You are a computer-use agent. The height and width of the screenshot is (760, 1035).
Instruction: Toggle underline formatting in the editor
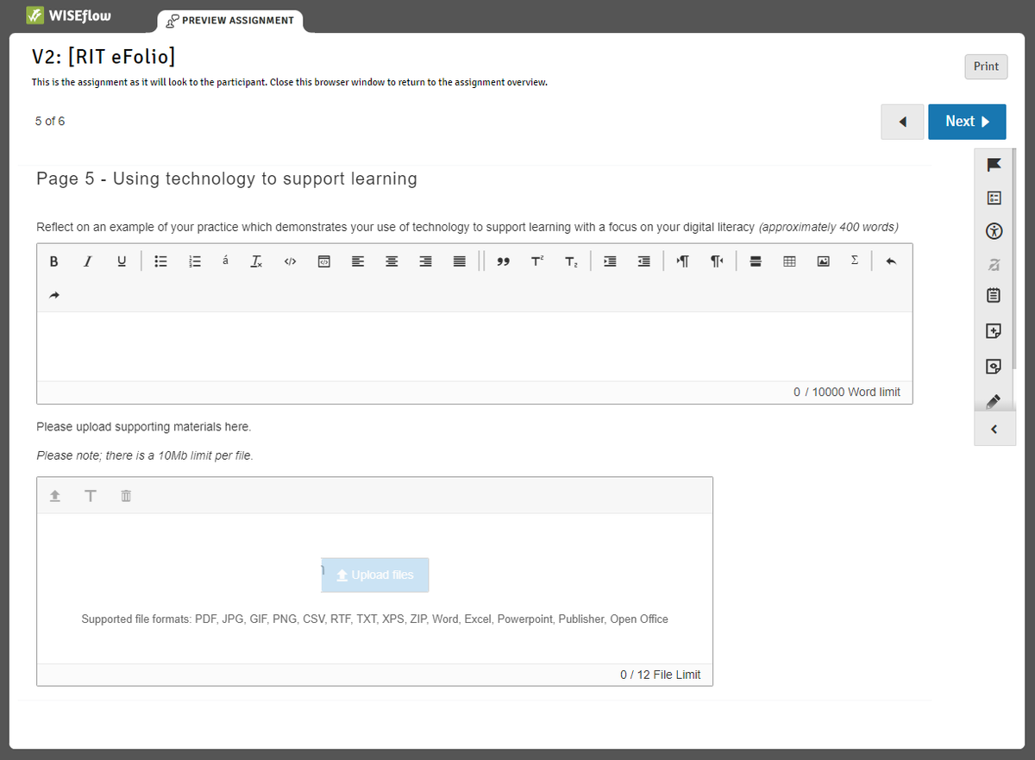click(121, 261)
